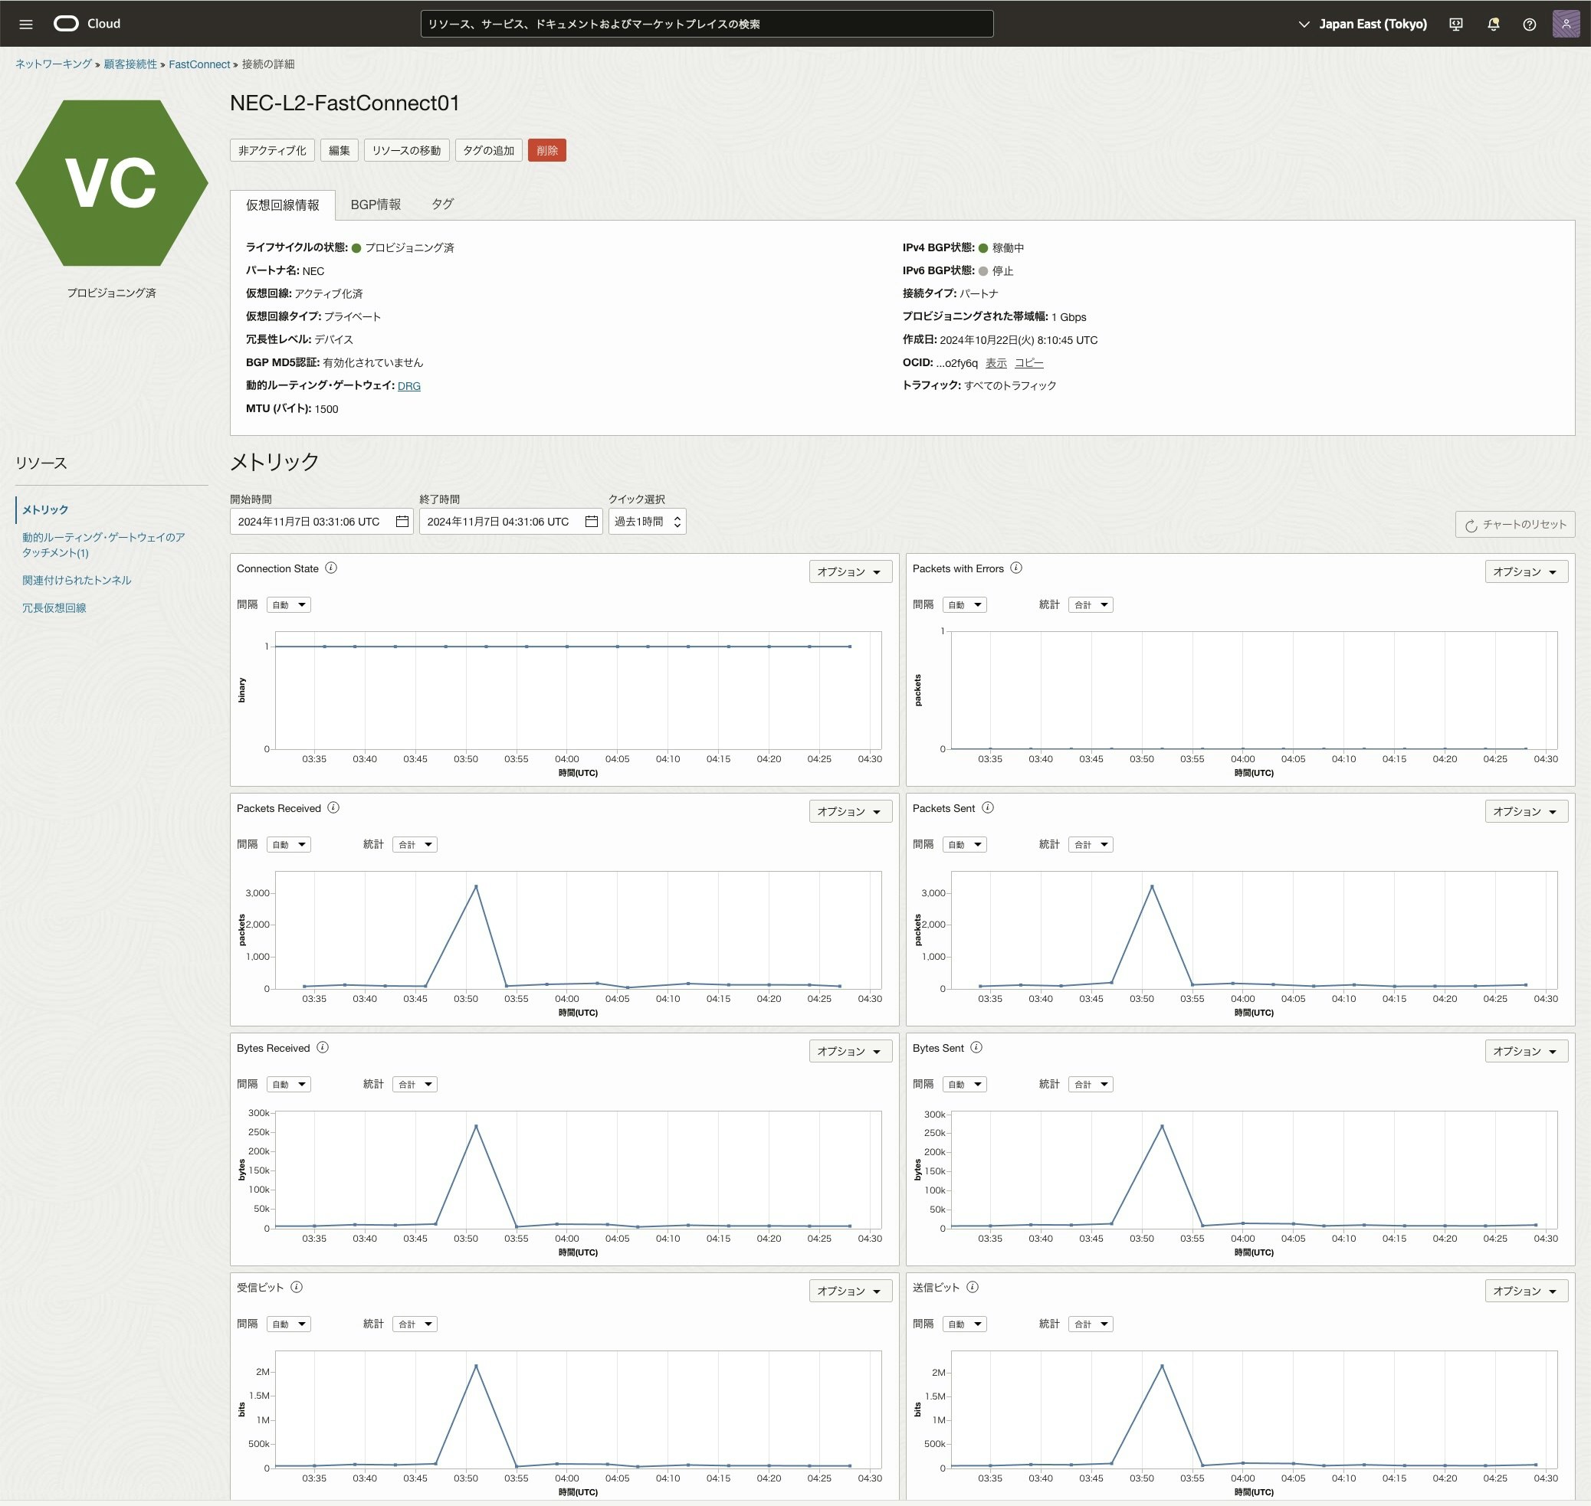Open the Cloud Shell developer tools icon

click(1455, 24)
